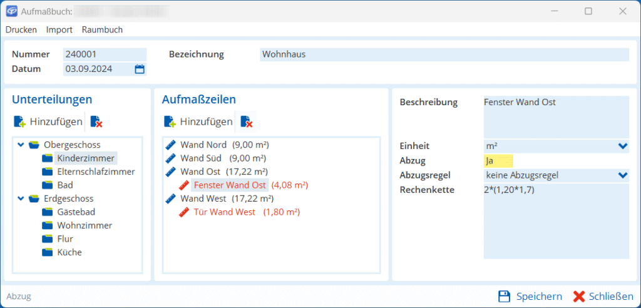Open the Raumbuch menu

point(102,29)
